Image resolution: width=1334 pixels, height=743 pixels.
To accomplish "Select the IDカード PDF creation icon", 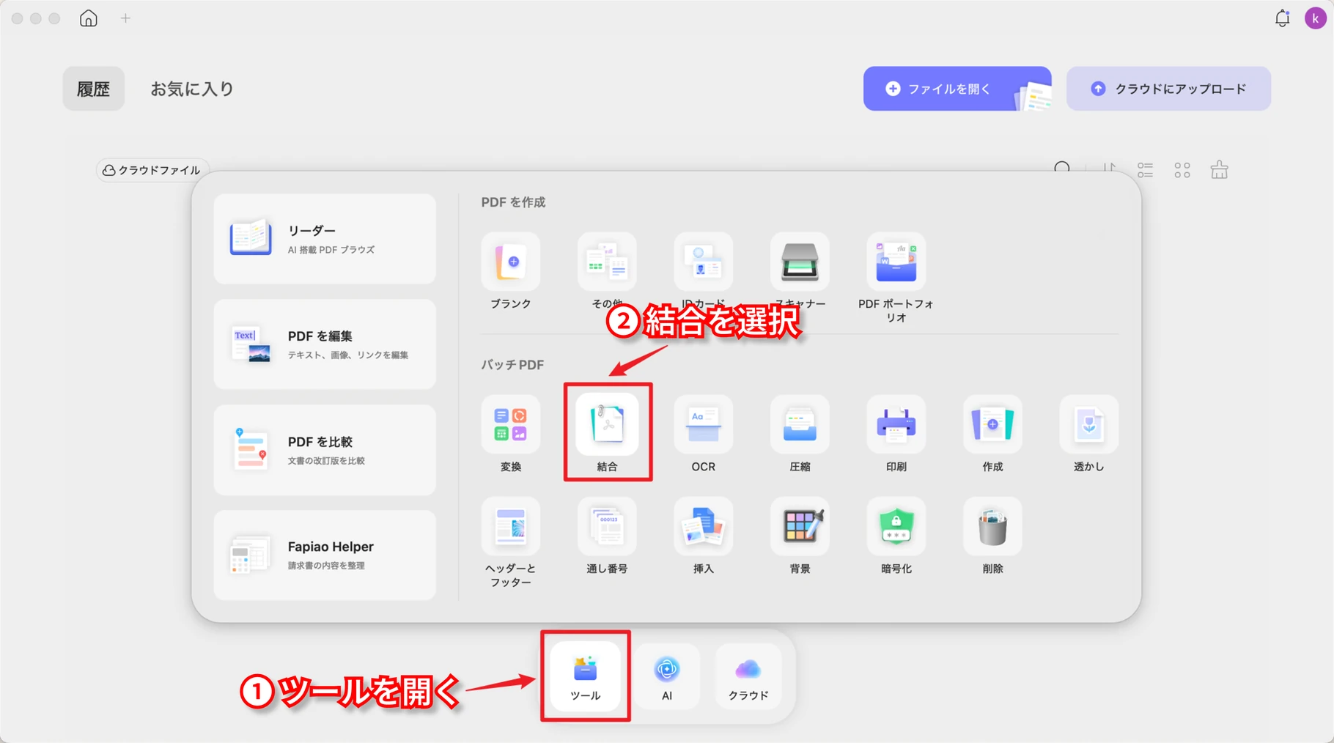I will [x=704, y=262].
